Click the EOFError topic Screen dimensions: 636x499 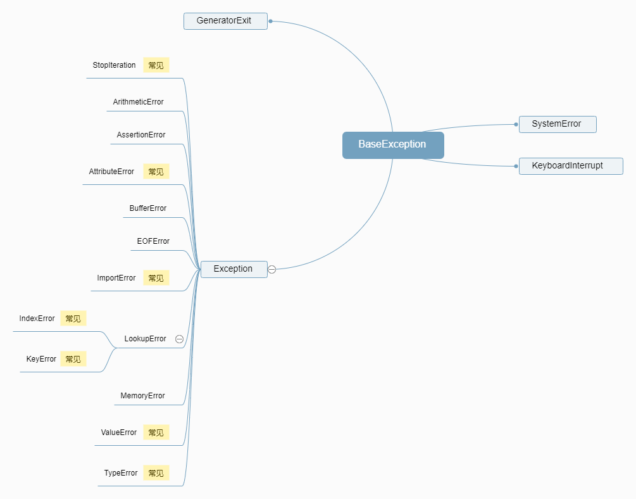[153, 241]
